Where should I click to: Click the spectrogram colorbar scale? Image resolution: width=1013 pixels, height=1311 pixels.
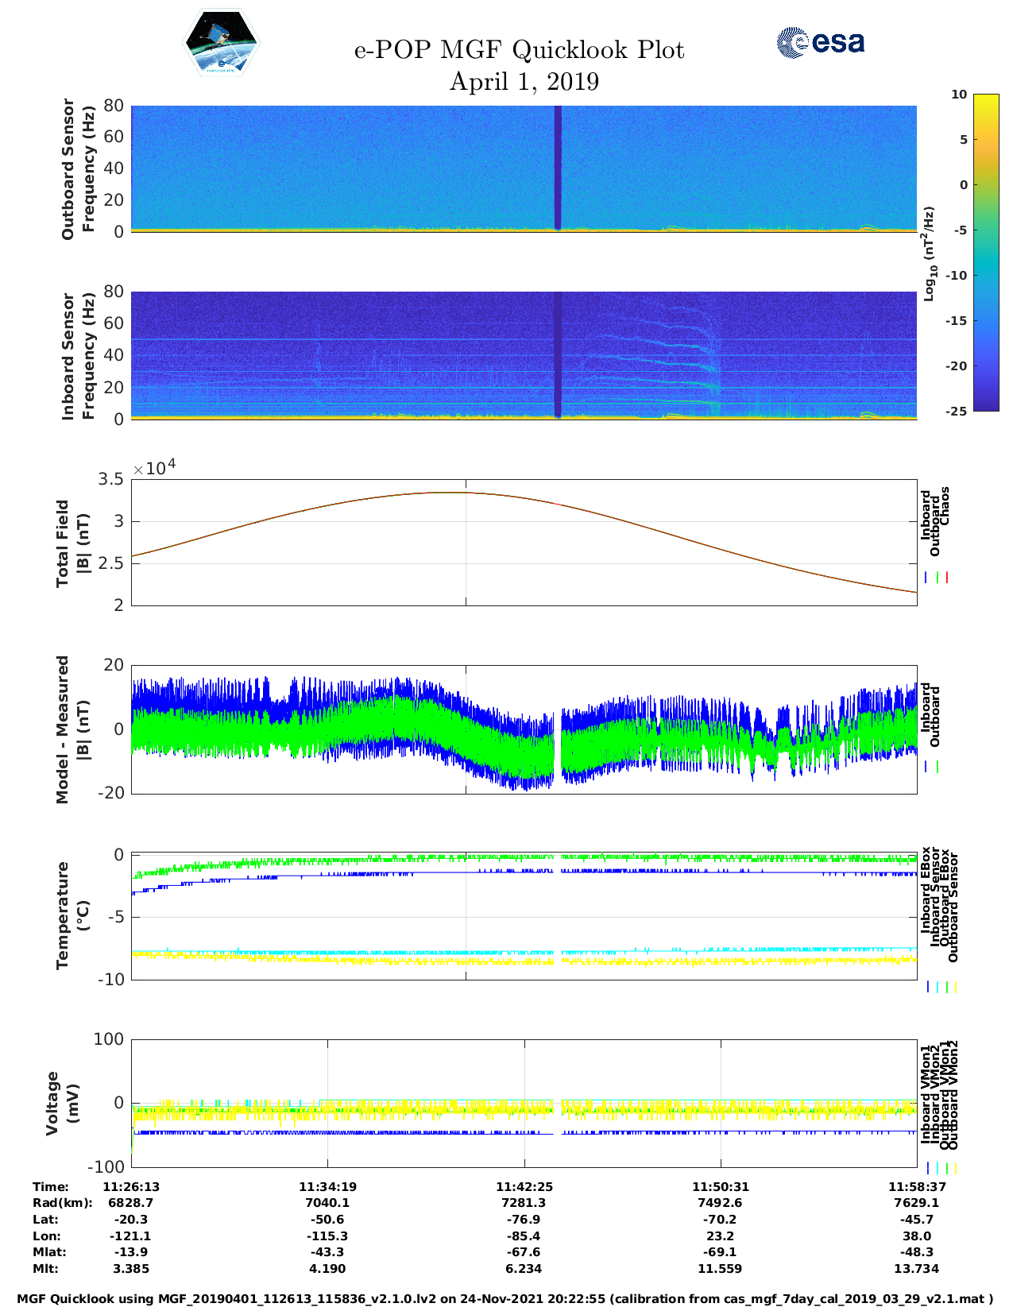coord(963,252)
